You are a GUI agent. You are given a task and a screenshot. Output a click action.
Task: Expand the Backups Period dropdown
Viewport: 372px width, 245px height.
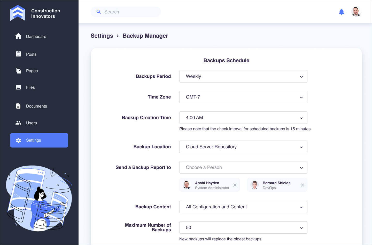pos(243,76)
